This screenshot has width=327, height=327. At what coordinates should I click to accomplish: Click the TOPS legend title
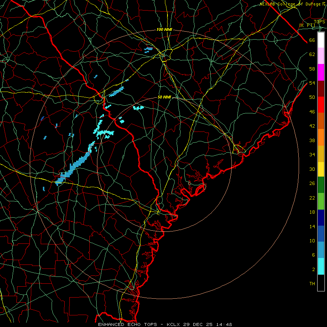coord(319,22)
